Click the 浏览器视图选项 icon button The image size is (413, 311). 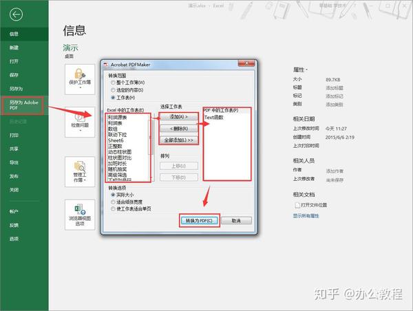pos(80,215)
